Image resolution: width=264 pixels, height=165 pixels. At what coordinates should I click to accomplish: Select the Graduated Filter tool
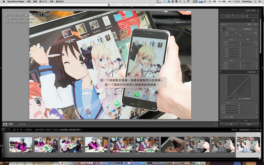coord(237,16)
